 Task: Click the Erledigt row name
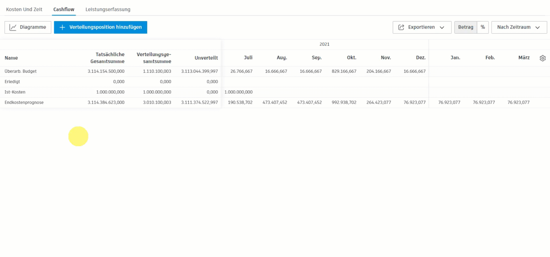pos(12,81)
